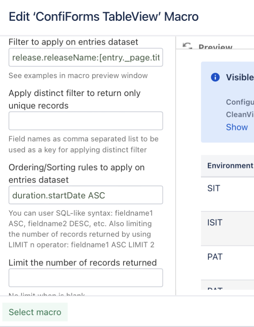Click the Select macro button
Viewport: 254px width, 327px height.
[35, 312]
